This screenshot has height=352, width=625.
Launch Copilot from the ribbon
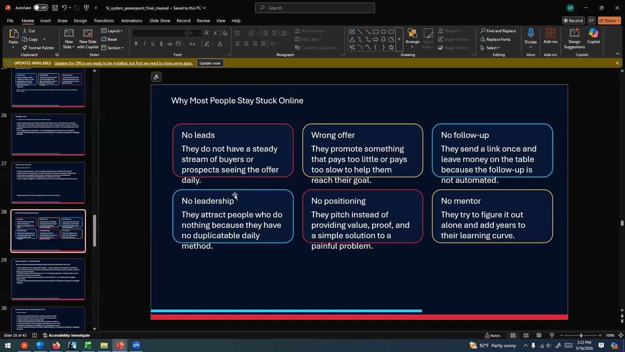[593, 37]
